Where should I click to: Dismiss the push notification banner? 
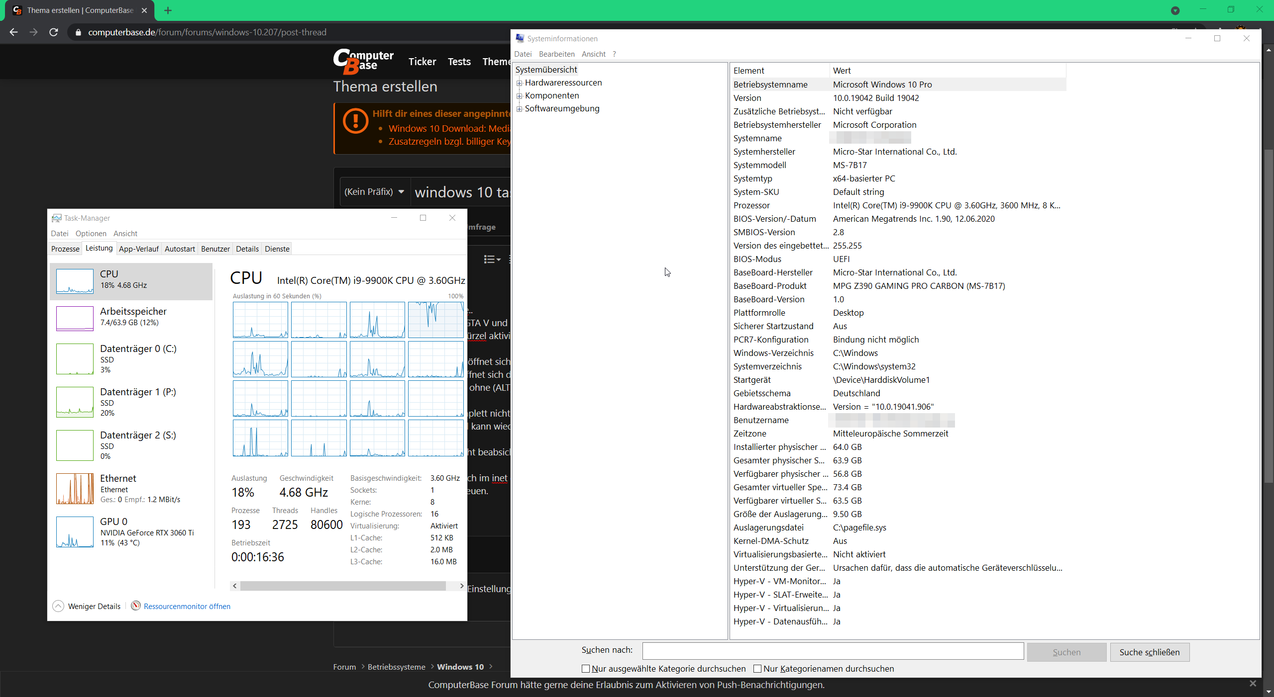(x=1253, y=684)
